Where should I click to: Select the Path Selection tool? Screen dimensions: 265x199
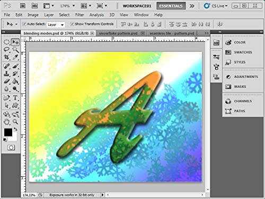[x=7, y=105]
